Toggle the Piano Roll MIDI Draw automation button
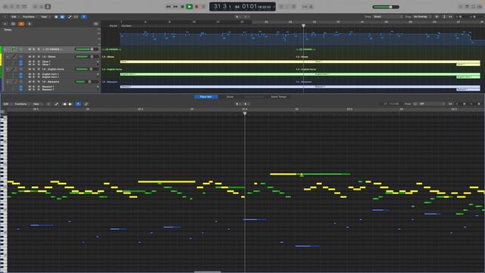This screenshot has width=485, height=273. (56, 104)
